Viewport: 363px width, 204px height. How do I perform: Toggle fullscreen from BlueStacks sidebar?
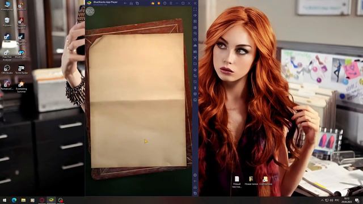[195, 9]
